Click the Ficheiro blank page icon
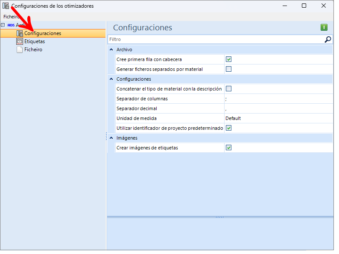 [20, 50]
